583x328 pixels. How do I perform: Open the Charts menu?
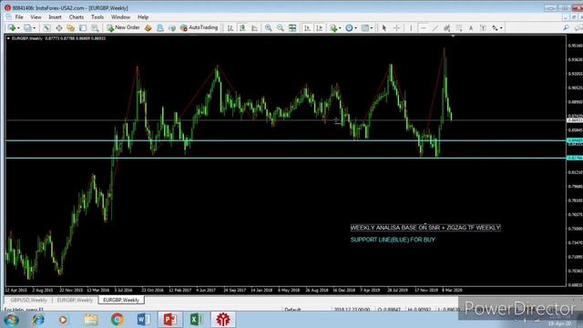(77, 17)
